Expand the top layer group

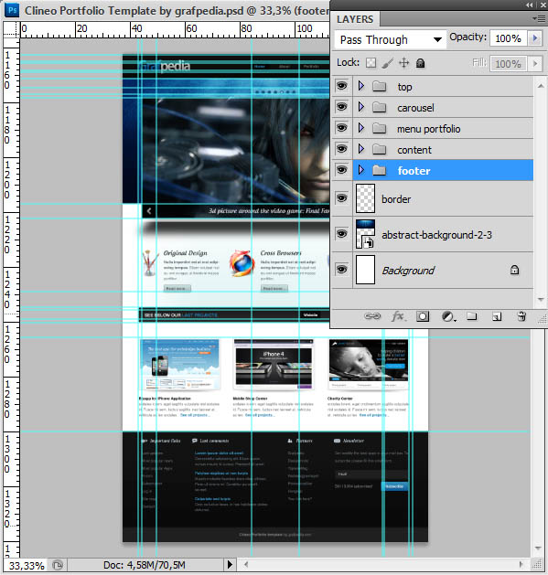pos(360,86)
